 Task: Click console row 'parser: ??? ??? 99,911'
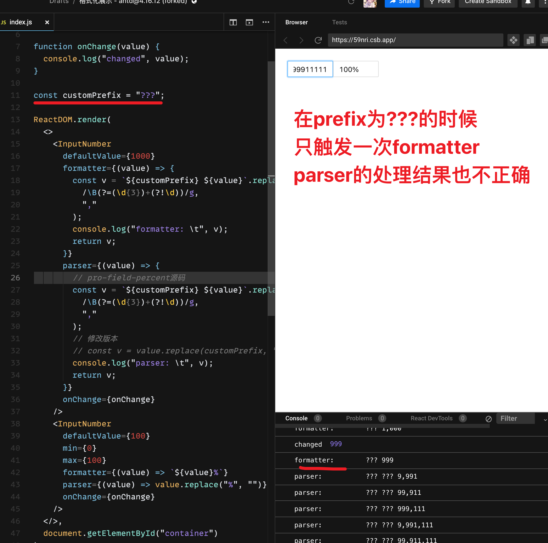(x=411, y=493)
